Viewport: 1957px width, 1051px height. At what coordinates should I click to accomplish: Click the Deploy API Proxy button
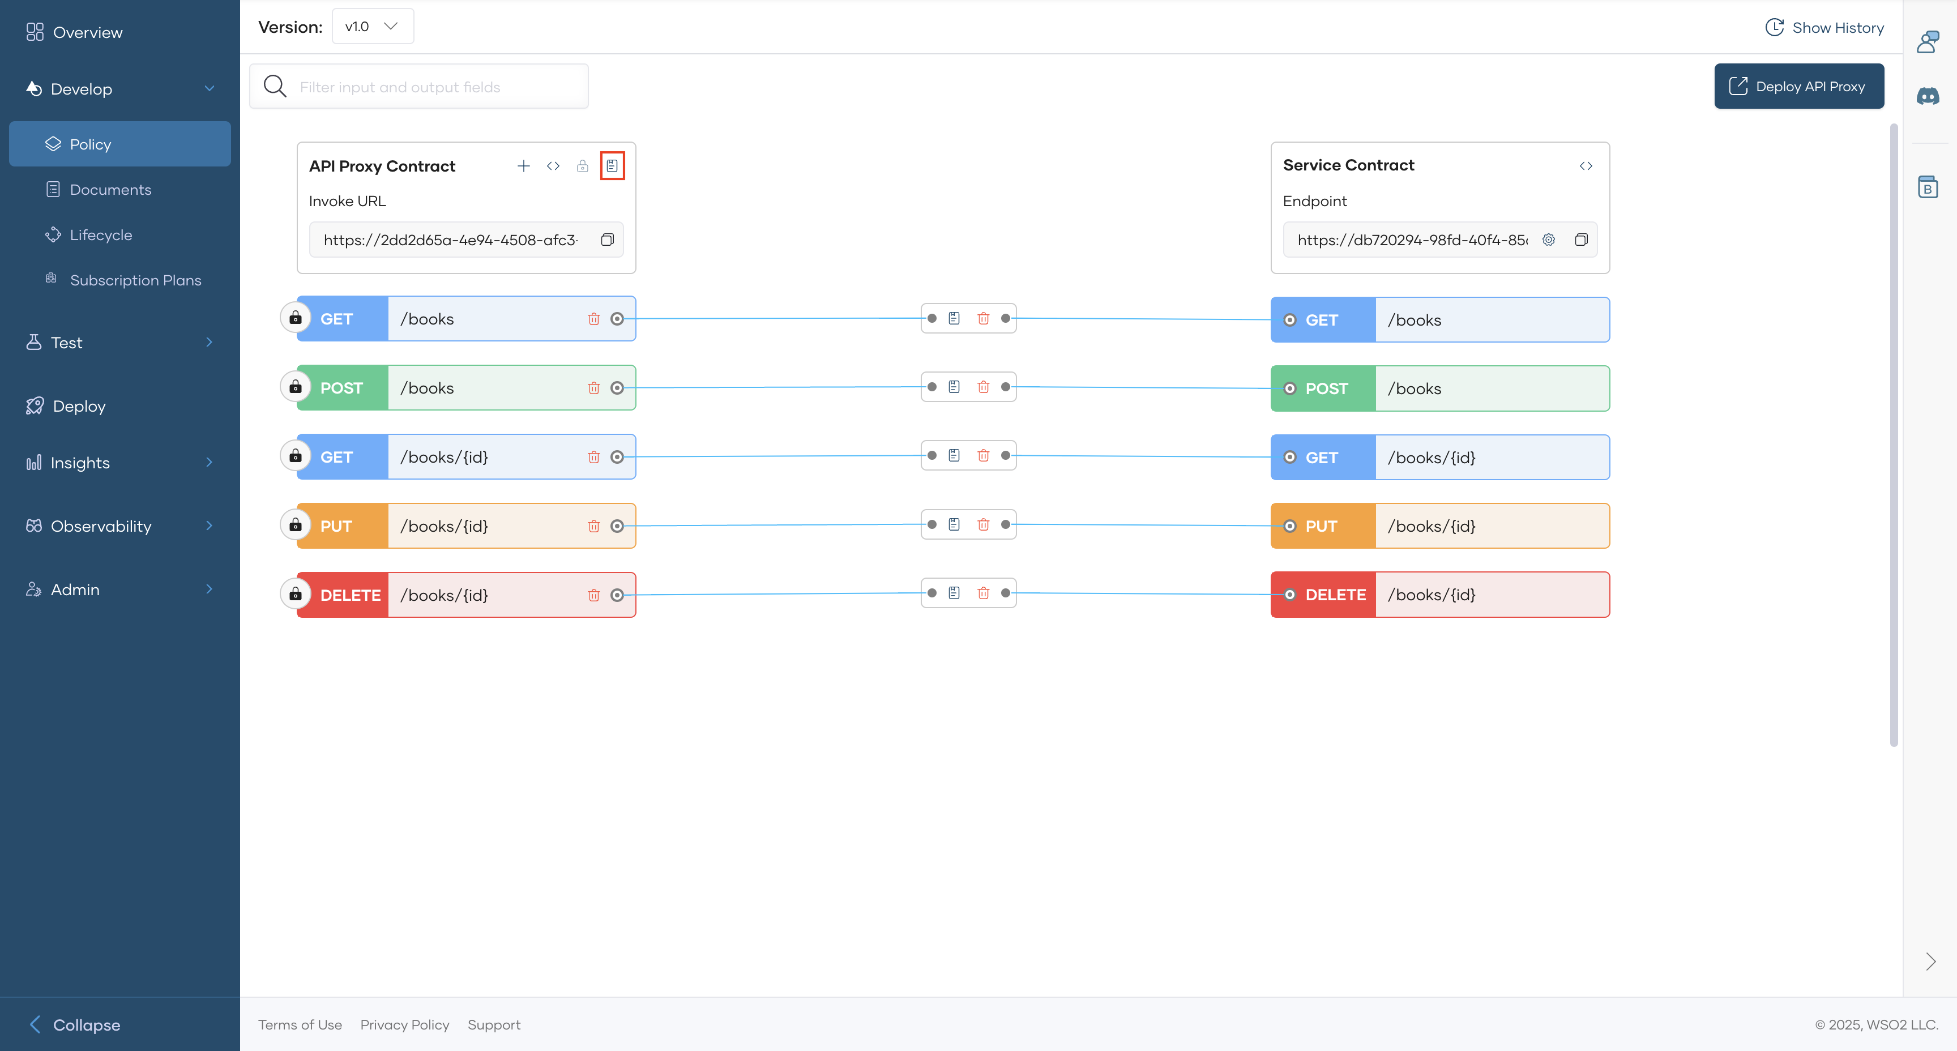point(1798,87)
